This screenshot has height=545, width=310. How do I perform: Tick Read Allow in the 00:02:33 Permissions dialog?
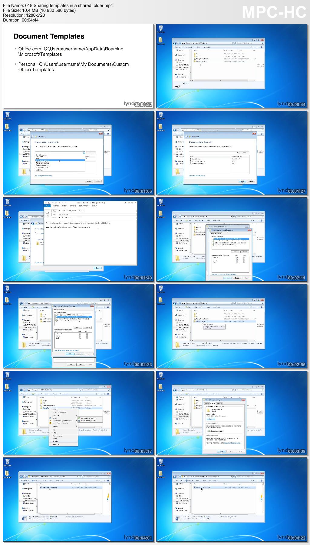[80, 338]
